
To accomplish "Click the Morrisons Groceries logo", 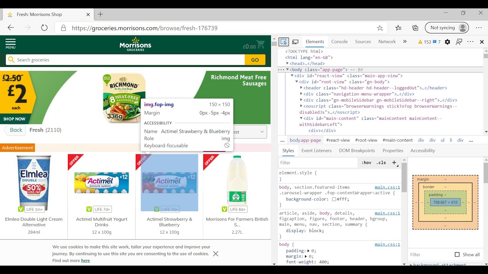I will [x=135, y=44].
